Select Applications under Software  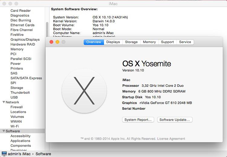point(20,141)
